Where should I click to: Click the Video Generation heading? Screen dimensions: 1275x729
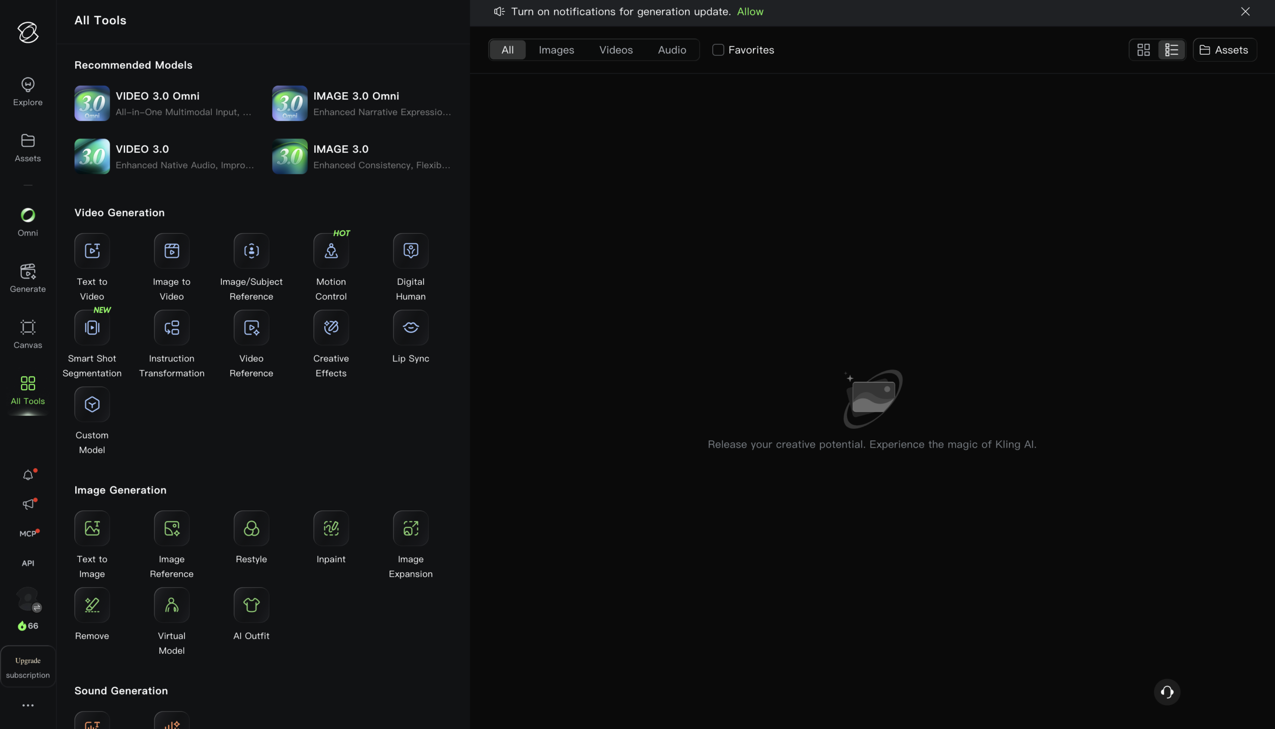pos(119,212)
